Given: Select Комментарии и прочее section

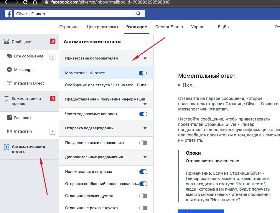Looking at the screenshot, I should (x=29, y=101).
